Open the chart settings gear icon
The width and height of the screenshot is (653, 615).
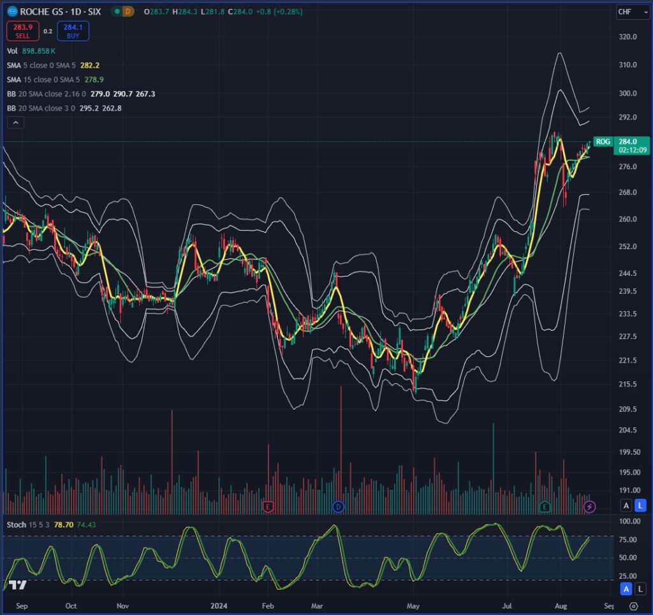[633, 606]
